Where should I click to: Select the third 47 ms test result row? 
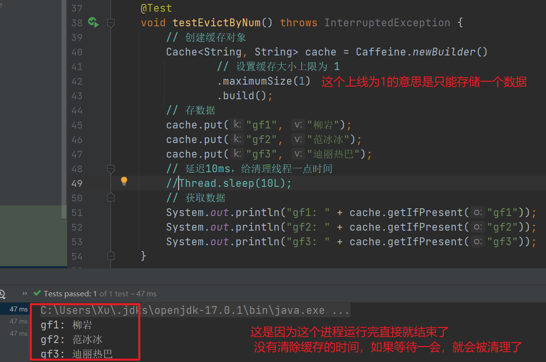(18, 333)
